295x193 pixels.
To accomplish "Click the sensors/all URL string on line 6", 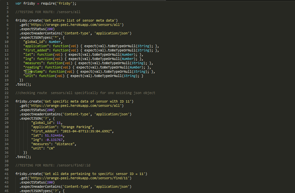I will [75, 25].
